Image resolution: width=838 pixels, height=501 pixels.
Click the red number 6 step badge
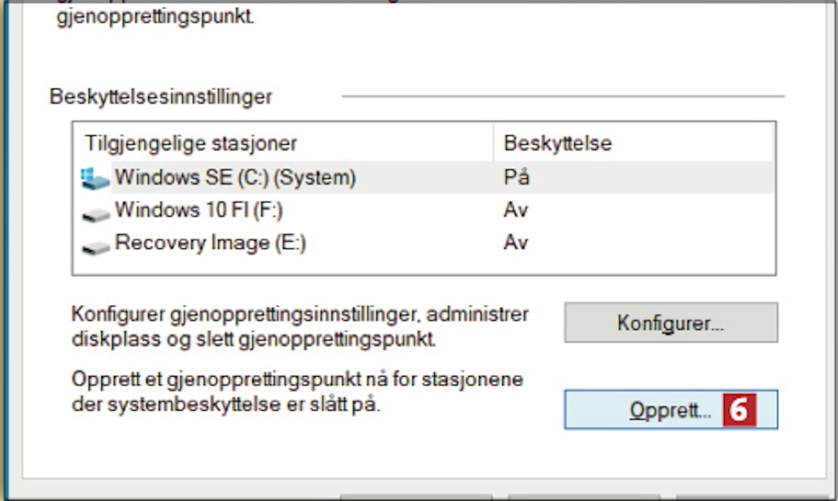(739, 410)
